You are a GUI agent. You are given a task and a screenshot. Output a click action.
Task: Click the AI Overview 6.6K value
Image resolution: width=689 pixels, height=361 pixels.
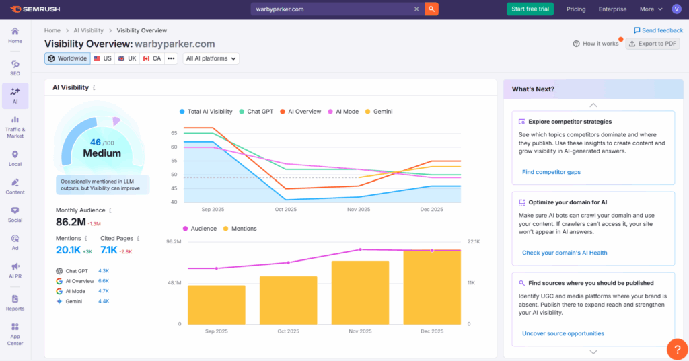click(x=104, y=281)
